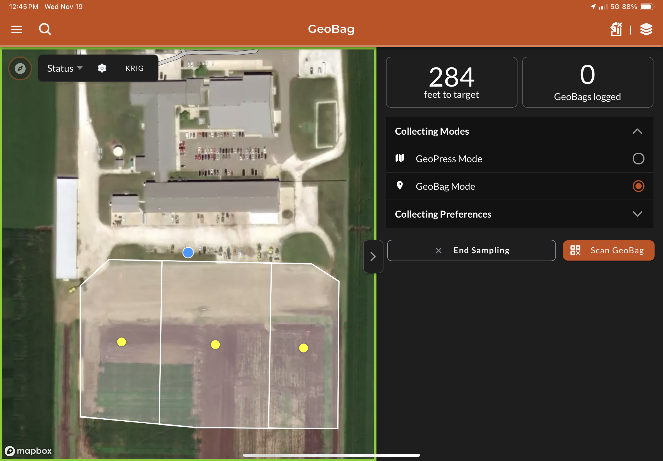Tap the 12:45 PM clock
Viewport: 663px width, 461px height.
(24, 7)
